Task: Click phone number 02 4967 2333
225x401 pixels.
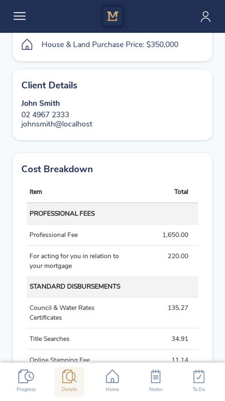Action: pos(45,115)
